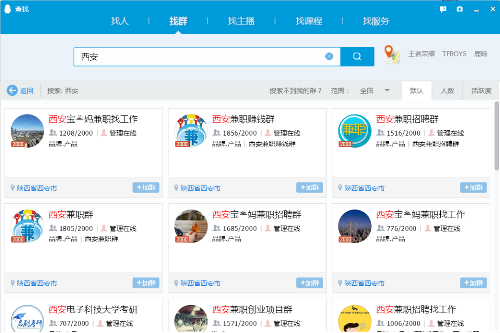Open group title 西安宝妈兼职招聘群

(x=256, y=214)
